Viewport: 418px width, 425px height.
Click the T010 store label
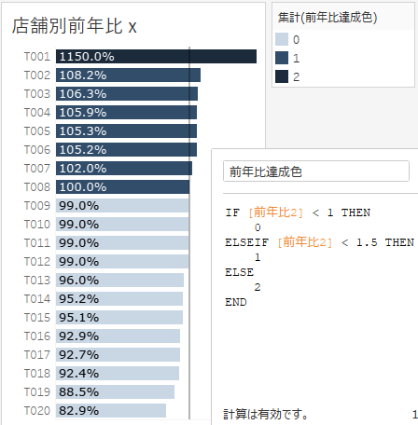[x=37, y=225]
